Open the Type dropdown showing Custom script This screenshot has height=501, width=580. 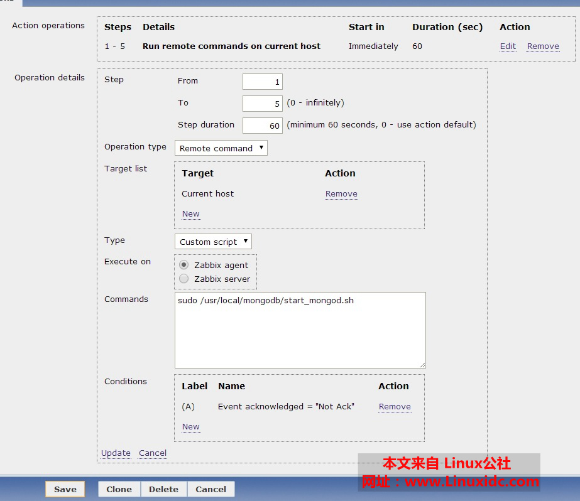coord(212,241)
